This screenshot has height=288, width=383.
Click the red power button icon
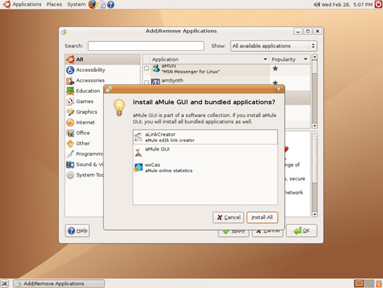point(379,4)
